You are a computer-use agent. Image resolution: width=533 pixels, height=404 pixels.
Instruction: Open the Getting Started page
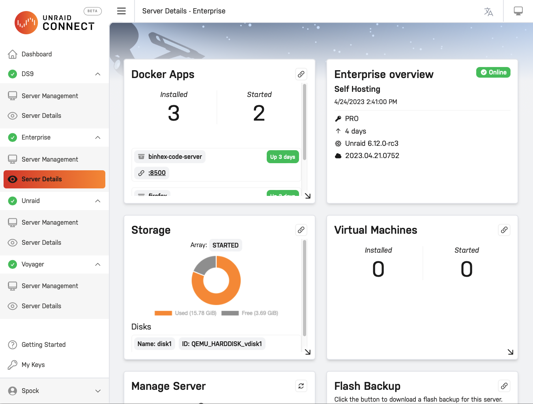[x=54, y=344]
